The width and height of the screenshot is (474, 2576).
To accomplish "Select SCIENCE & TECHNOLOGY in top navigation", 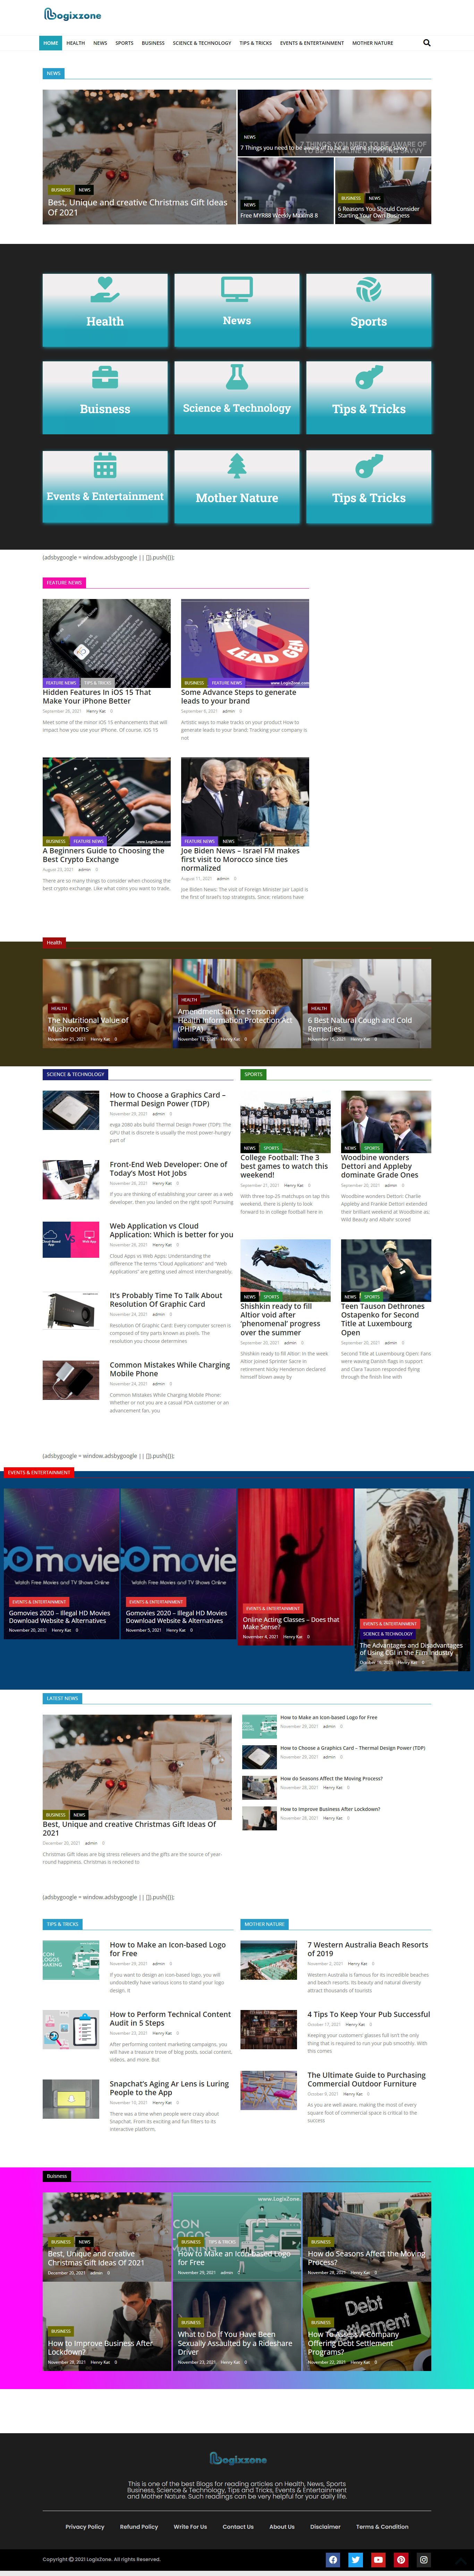I will point(202,43).
